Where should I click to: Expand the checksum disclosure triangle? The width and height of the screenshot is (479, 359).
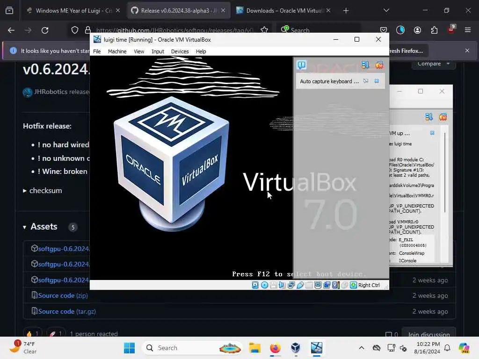pos(25,191)
